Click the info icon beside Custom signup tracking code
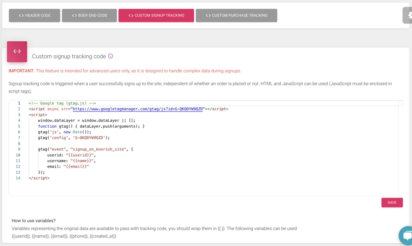 coord(111,56)
